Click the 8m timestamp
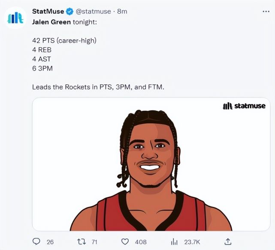This screenshot has height=250, width=275. [122, 12]
